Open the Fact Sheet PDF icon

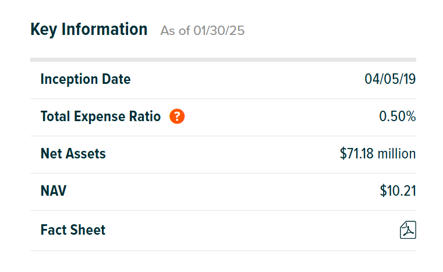(407, 230)
